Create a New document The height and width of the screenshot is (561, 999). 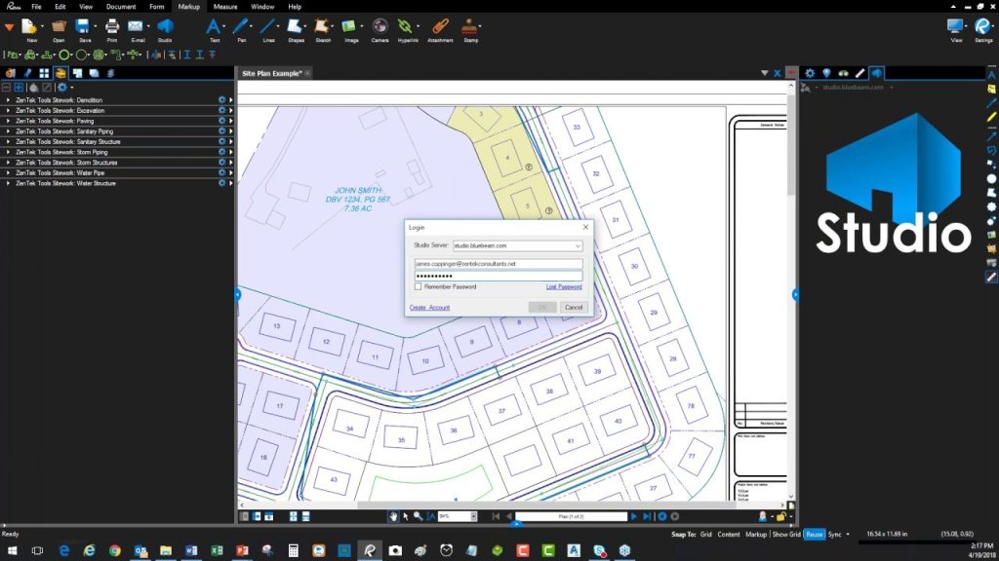(30, 29)
